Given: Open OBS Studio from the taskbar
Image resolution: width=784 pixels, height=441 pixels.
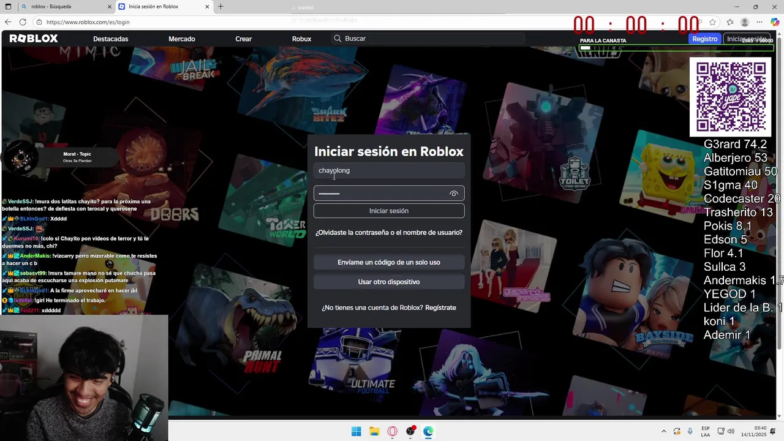Looking at the screenshot, I should click(410, 431).
